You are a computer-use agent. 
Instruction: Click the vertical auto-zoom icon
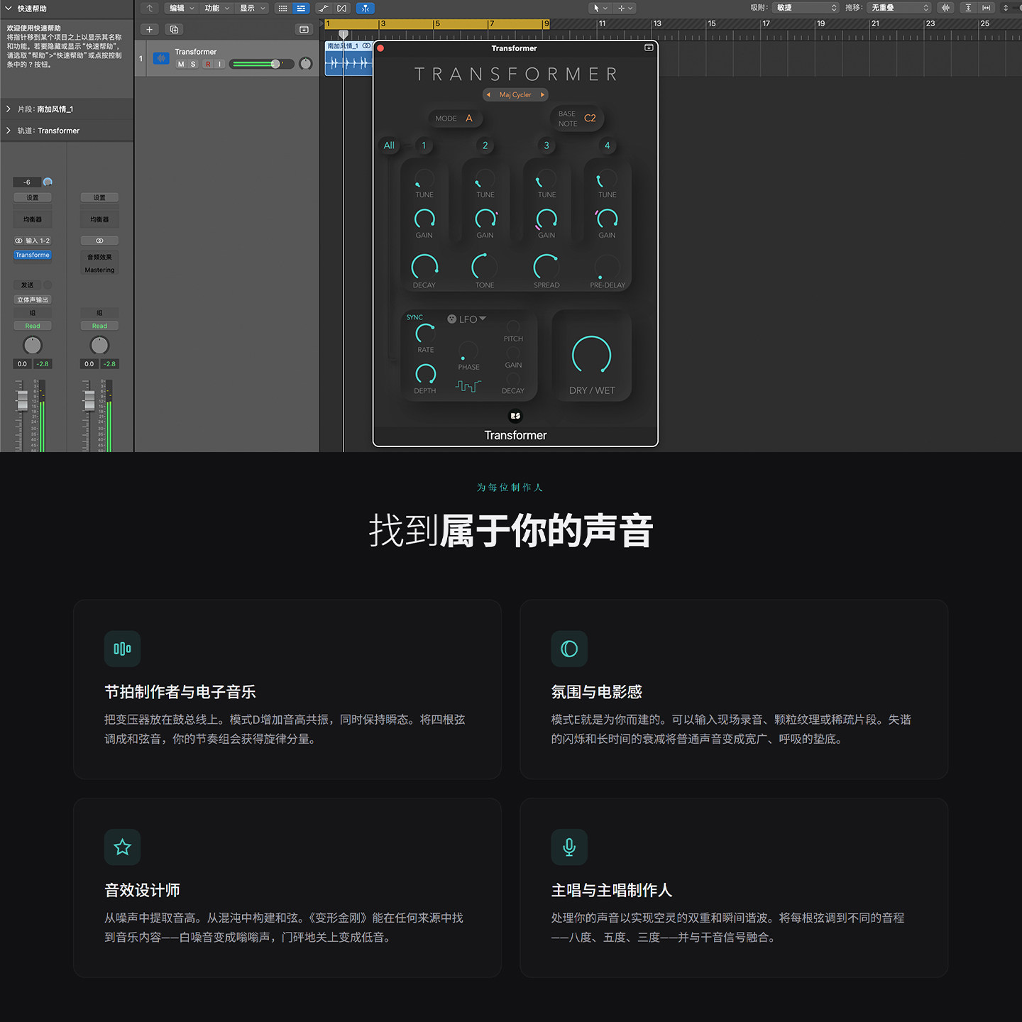(968, 8)
